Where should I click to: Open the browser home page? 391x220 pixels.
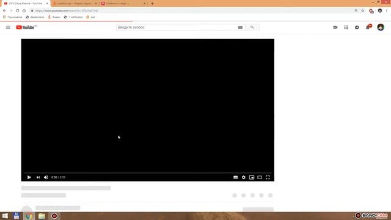(x=24, y=11)
